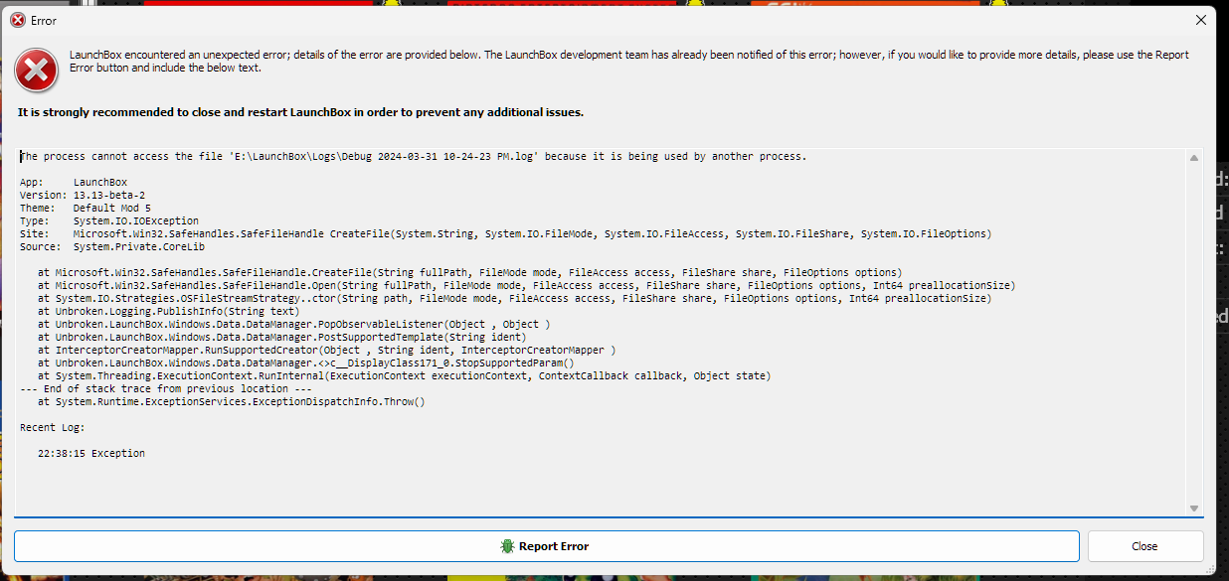Click the line 'The process cannot access the file'
Viewport: 1229px width, 581px height.
[x=414, y=157]
